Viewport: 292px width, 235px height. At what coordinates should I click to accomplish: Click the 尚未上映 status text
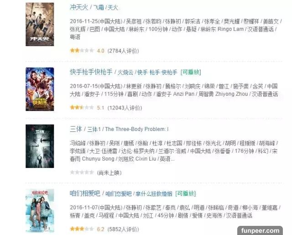point(109,173)
